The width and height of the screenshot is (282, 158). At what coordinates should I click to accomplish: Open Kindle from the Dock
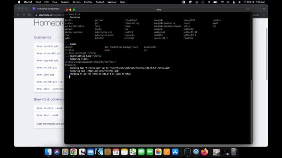pos(99,152)
